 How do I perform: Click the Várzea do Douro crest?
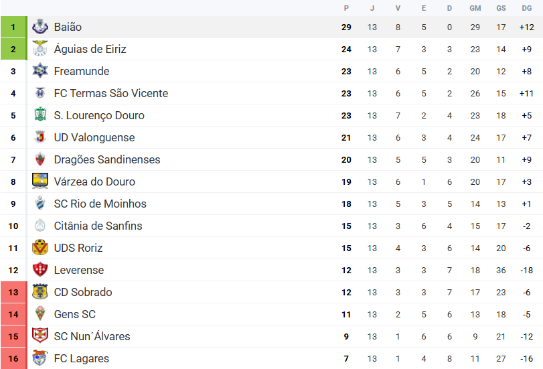[x=40, y=181]
